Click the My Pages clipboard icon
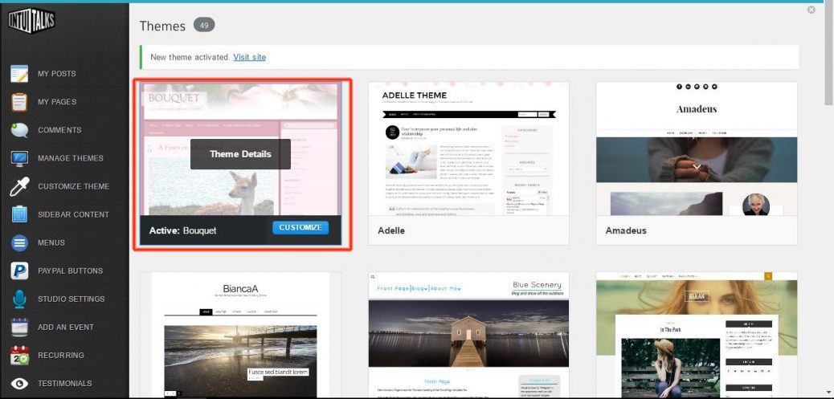The height and width of the screenshot is (399, 834). coord(19,101)
